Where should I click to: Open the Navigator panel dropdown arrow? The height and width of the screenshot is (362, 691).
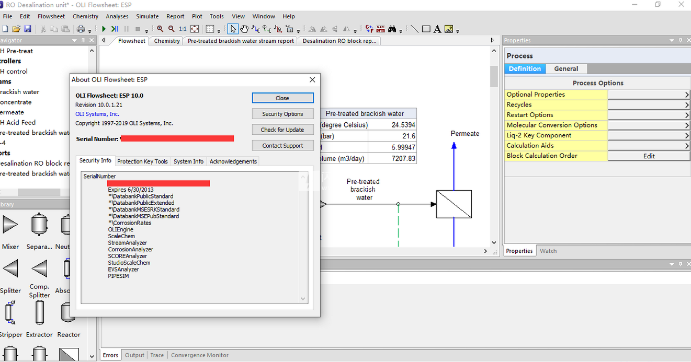[x=74, y=40]
